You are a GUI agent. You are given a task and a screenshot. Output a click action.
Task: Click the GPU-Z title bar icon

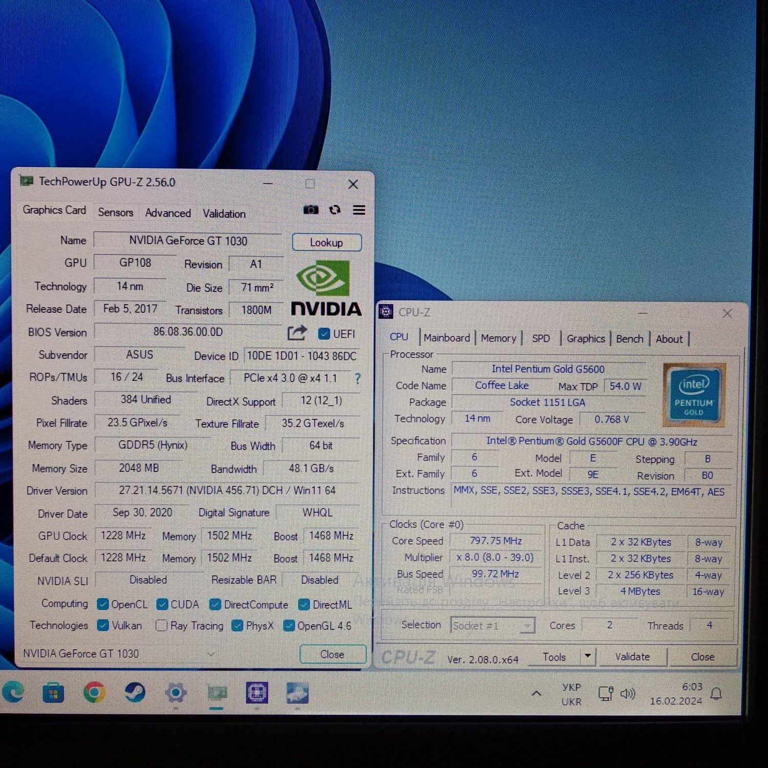point(26,181)
